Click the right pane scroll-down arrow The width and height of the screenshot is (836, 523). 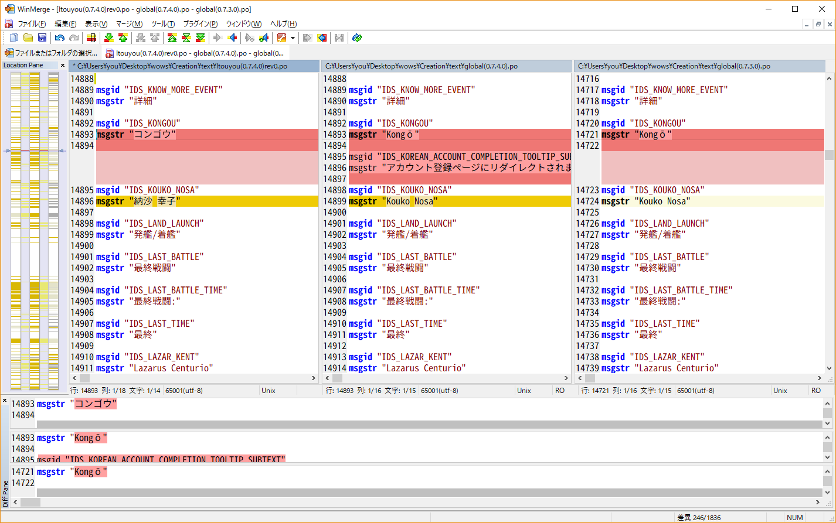(x=829, y=368)
